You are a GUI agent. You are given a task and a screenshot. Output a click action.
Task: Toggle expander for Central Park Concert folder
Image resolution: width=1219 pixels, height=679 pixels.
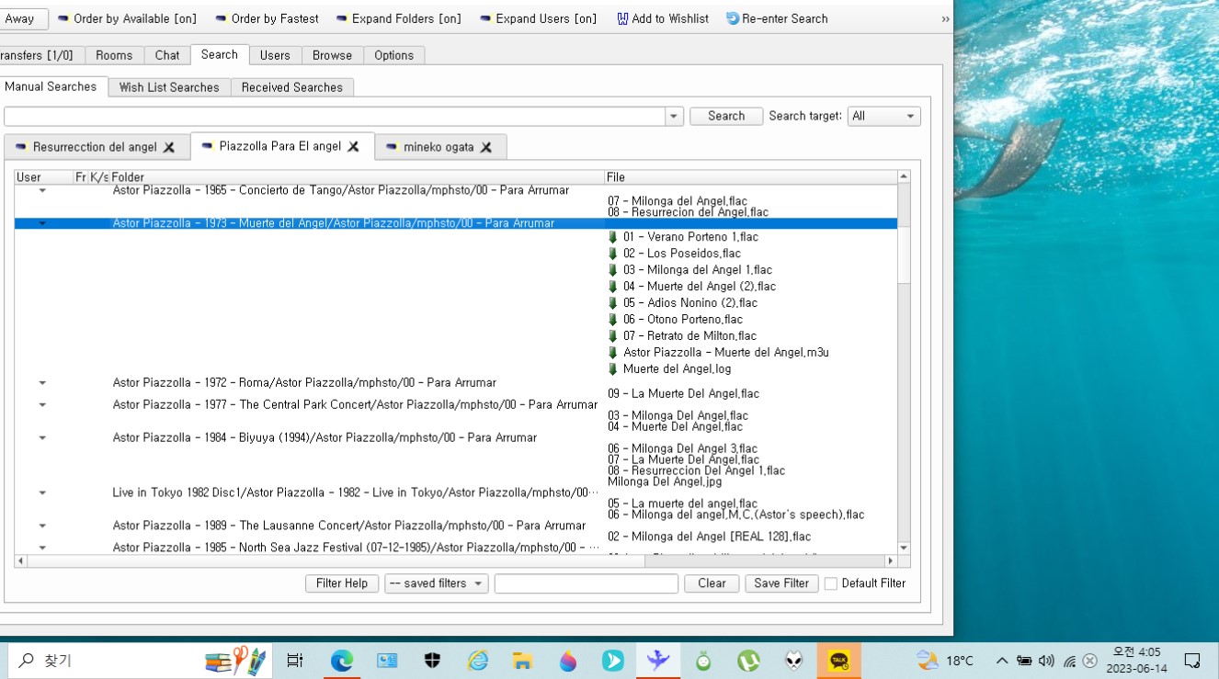point(42,404)
